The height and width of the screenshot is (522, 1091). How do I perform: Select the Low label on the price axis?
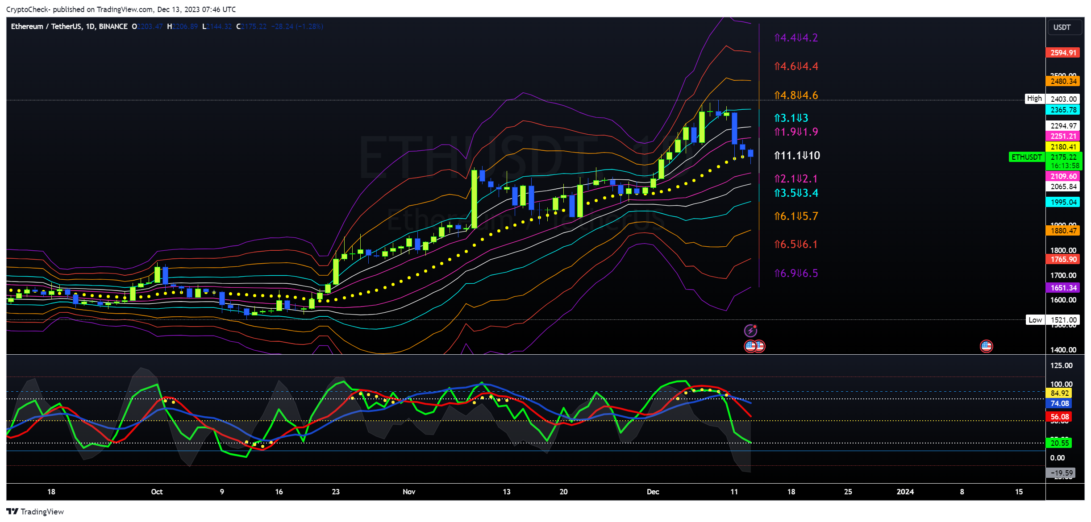point(1035,319)
